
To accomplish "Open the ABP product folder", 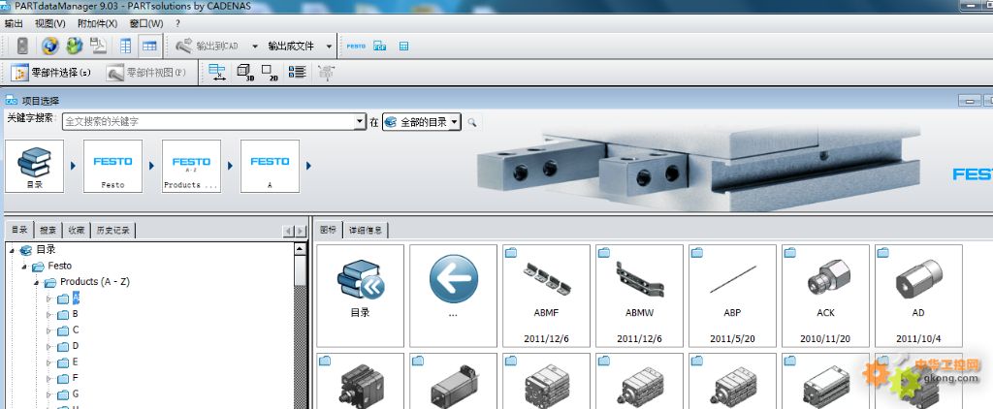I will click(x=733, y=296).
